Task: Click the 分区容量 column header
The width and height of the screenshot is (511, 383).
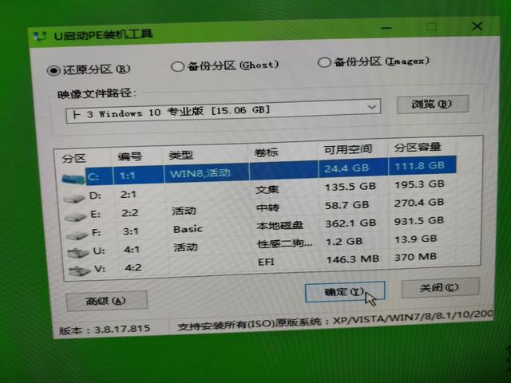Action: point(418,147)
